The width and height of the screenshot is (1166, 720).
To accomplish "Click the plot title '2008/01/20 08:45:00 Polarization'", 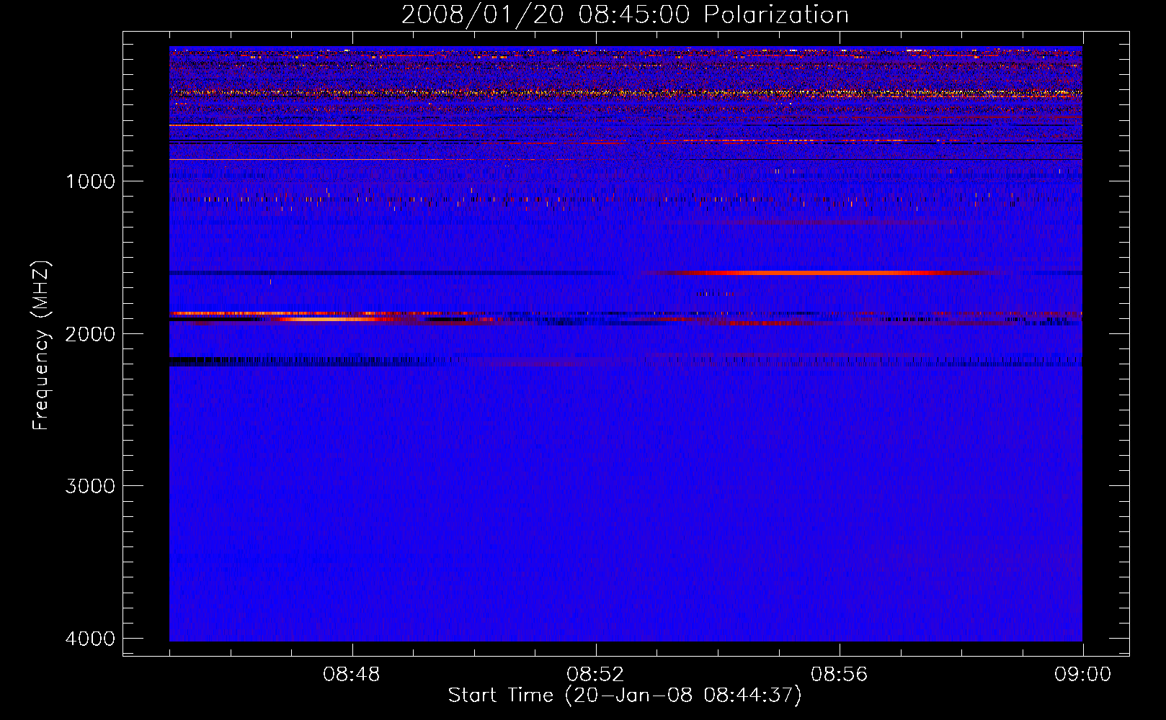I will 625,14.
